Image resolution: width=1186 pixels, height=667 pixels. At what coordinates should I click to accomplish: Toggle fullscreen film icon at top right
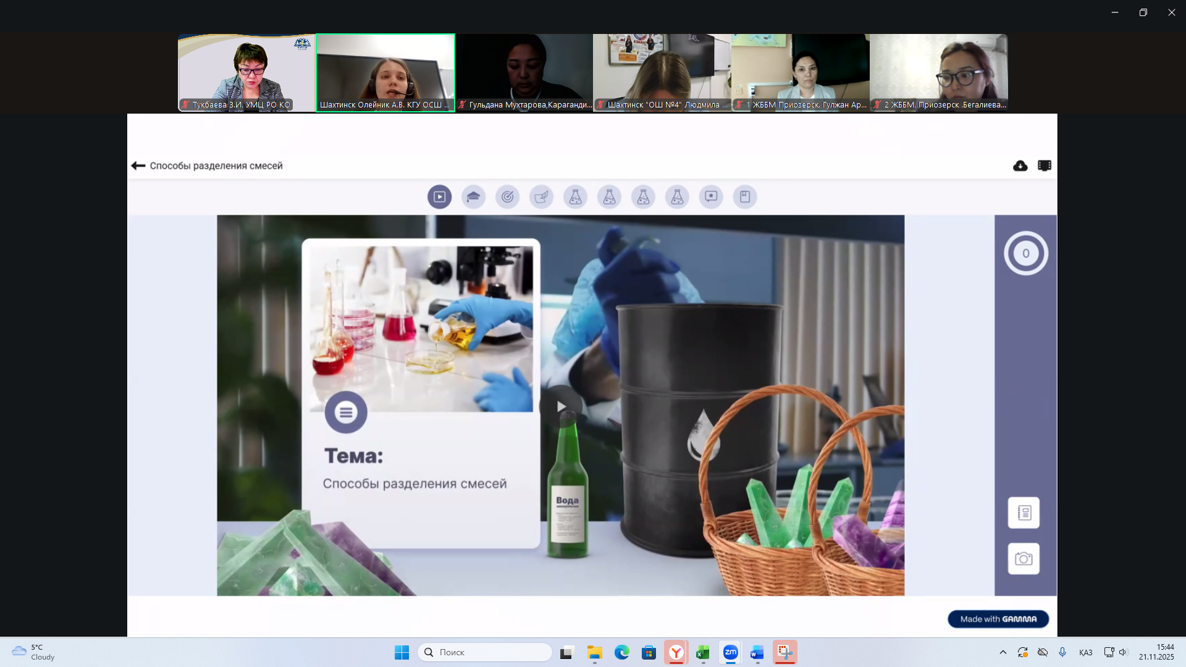(1045, 166)
